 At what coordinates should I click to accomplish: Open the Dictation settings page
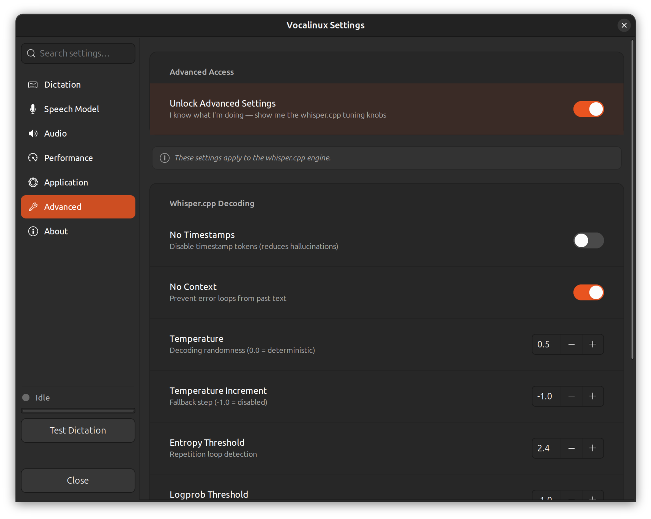[x=78, y=85]
